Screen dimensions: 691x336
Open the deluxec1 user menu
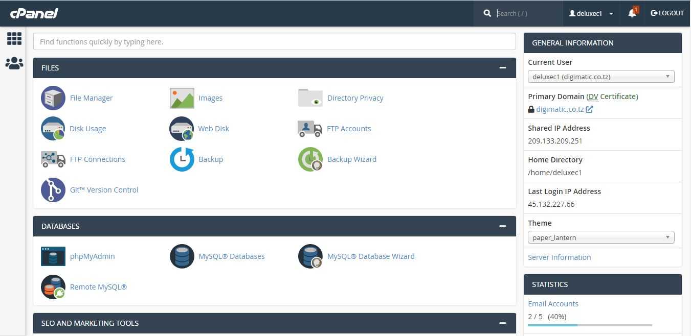tap(591, 13)
